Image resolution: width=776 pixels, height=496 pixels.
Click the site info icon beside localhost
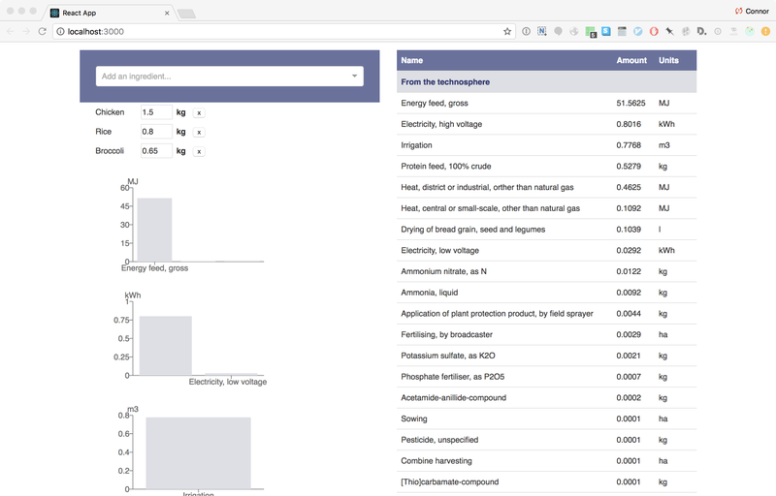pyautogui.click(x=59, y=31)
